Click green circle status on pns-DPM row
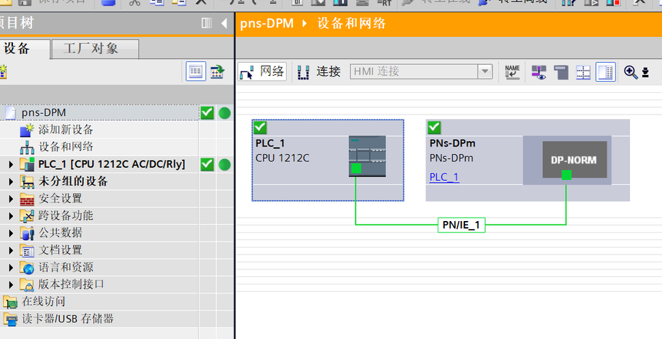The image size is (662, 339). click(225, 113)
